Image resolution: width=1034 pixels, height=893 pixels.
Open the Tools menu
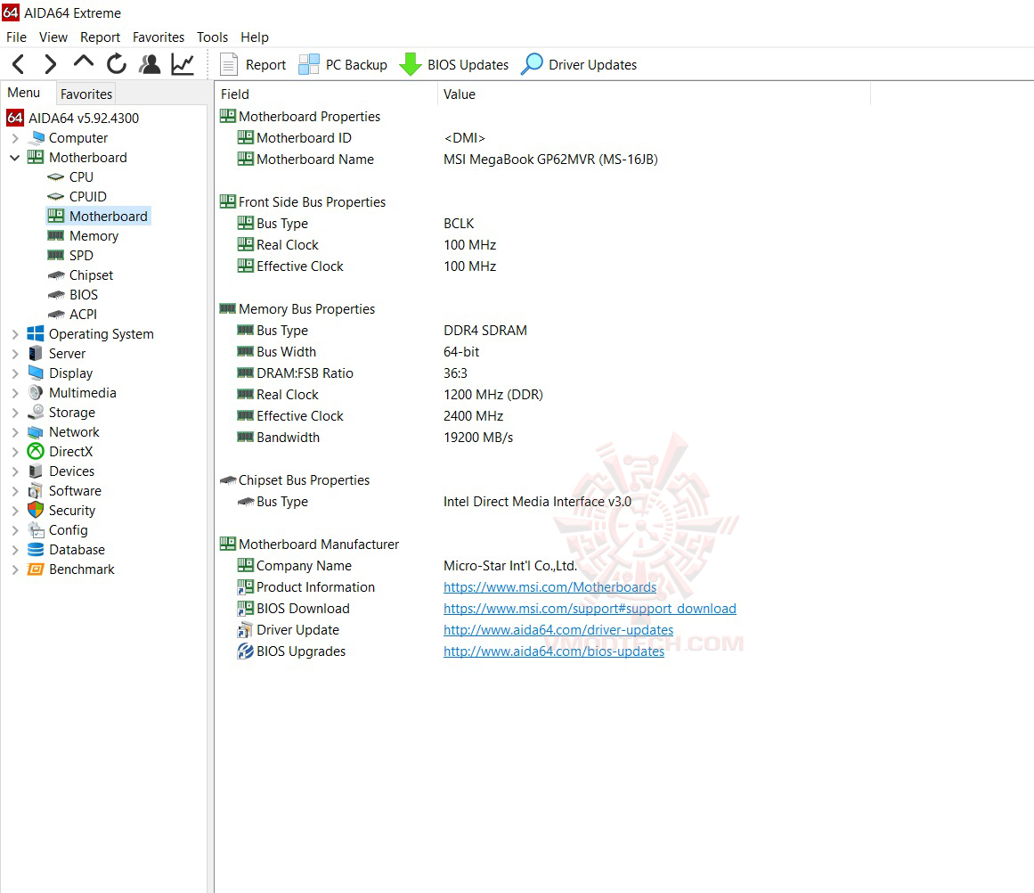click(x=212, y=37)
